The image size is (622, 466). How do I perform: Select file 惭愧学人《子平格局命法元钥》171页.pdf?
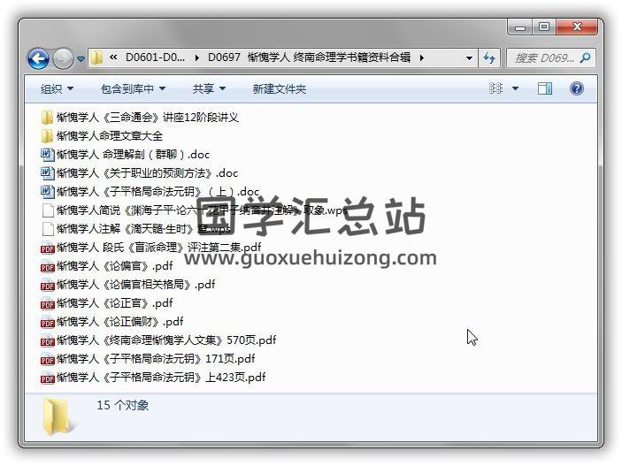pos(156,359)
